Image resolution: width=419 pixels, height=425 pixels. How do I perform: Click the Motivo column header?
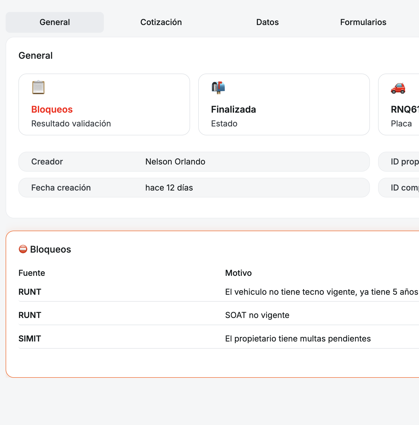pyautogui.click(x=238, y=273)
